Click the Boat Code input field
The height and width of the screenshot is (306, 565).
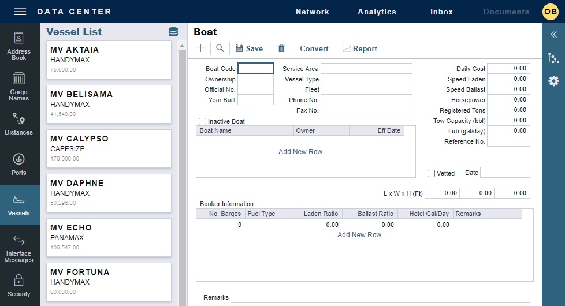pyautogui.click(x=255, y=69)
